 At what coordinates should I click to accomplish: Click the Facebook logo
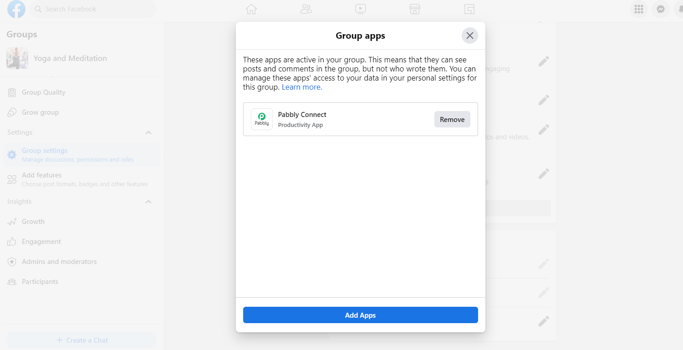click(x=16, y=9)
